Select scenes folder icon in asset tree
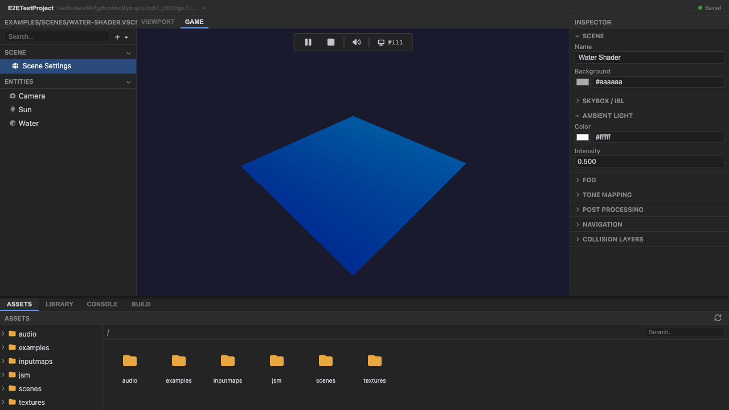Image resolution: width=729 pixels, height=410 pixels. (13, 388)
